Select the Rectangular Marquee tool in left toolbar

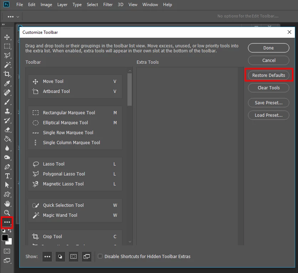(7, 46)
